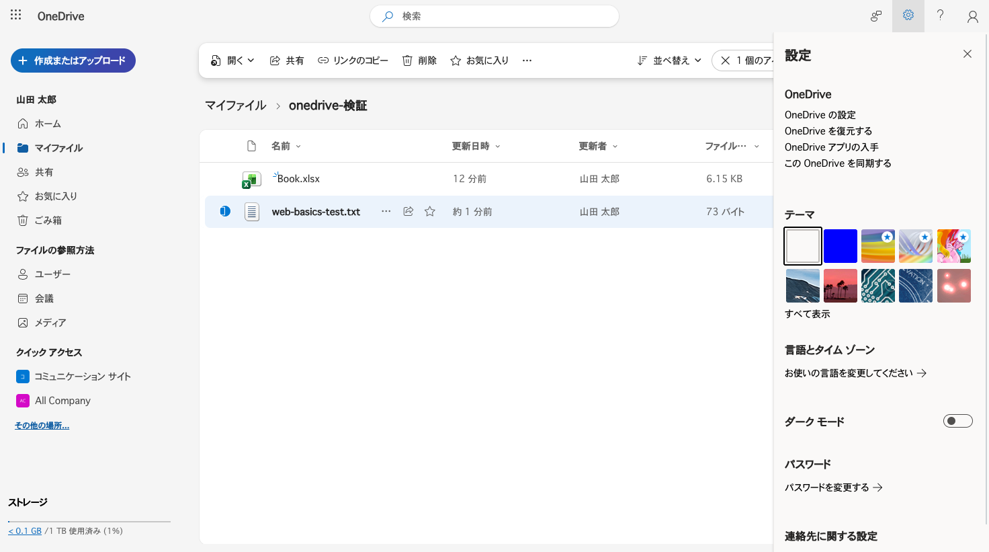Click the text file icon for web-basics-test.txt

pyautogui.click(x=252, y=212)
